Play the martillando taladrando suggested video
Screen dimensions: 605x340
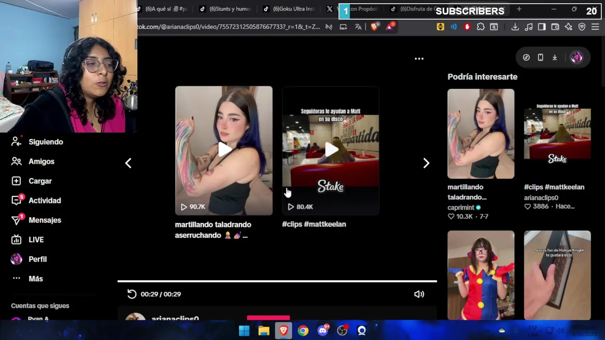[224, 151]
